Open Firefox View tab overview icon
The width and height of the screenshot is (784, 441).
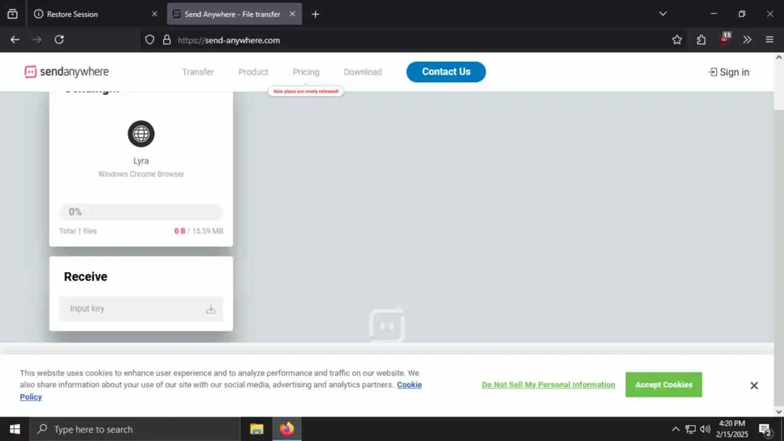12,13
